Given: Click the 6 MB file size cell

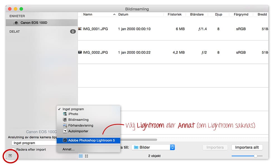Looking at the screenshot, I should pyautogui.click(x=180, y=29).
